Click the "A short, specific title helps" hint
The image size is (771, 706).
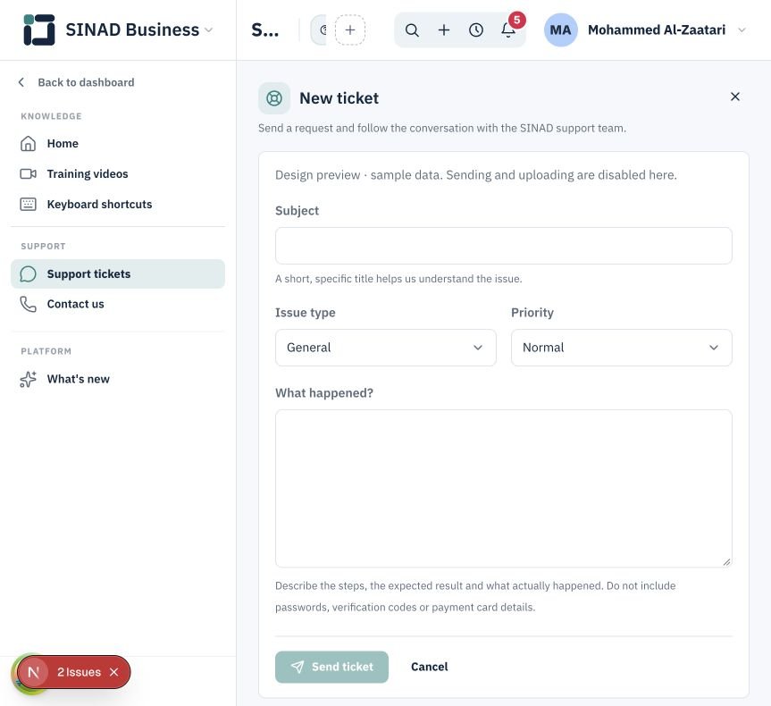pos(398,279)
